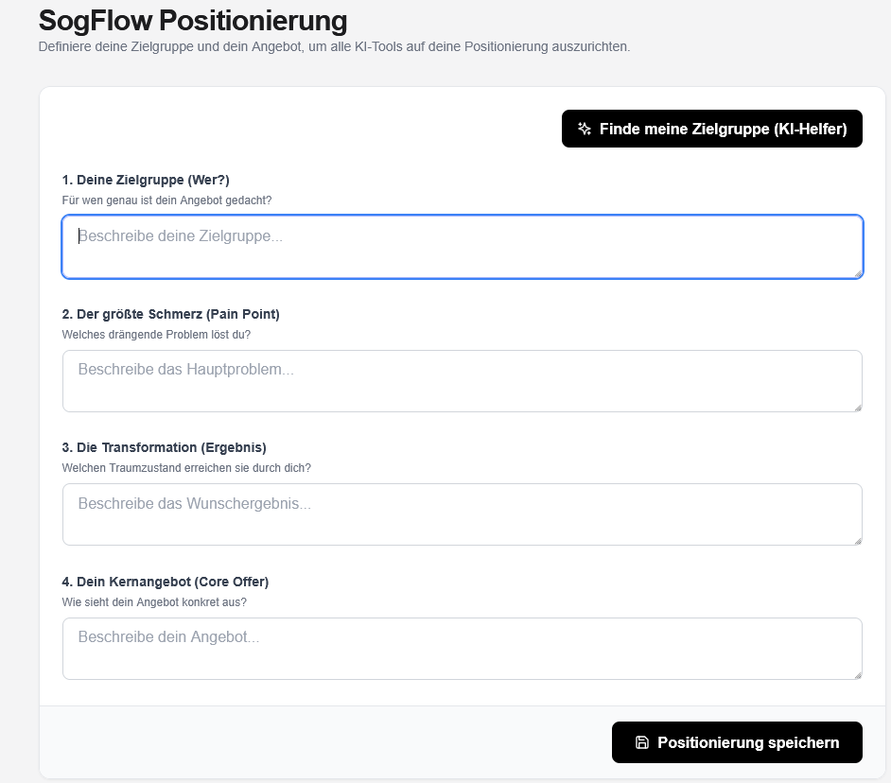The image size is (891, 783).
Task: Click resize grip of Zielgruppe text area
Action: [x=858, y=274]
